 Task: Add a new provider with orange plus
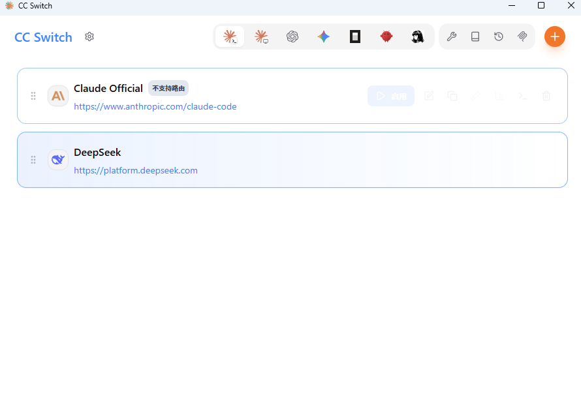(555, 37)
